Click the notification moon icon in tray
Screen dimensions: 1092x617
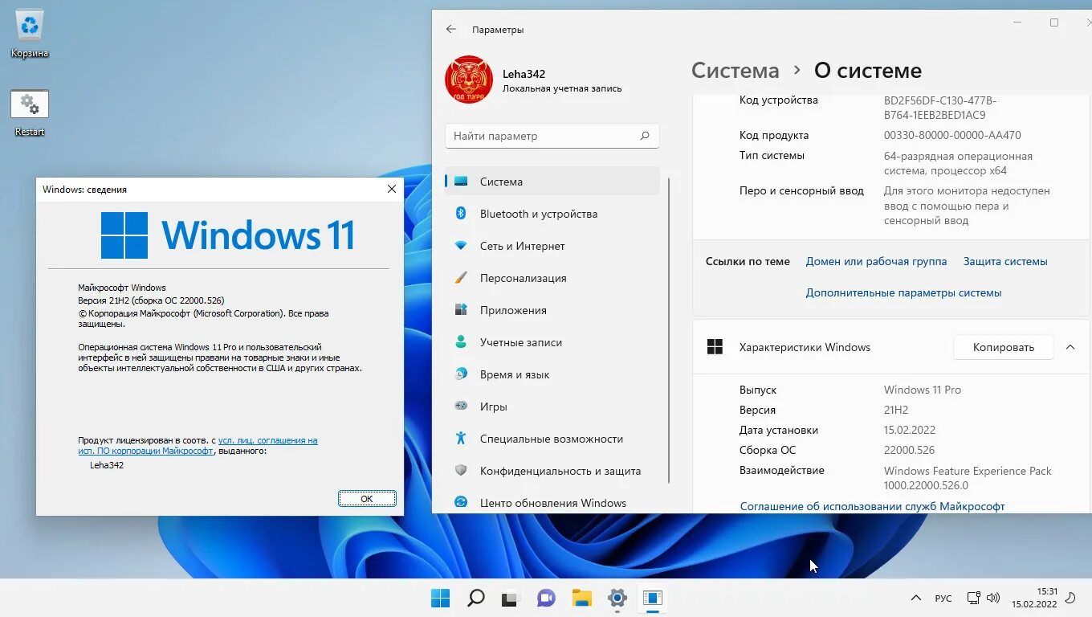pos(1070,597)
